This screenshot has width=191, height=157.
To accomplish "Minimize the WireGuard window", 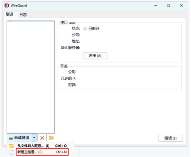I will (x=155, y=5).
